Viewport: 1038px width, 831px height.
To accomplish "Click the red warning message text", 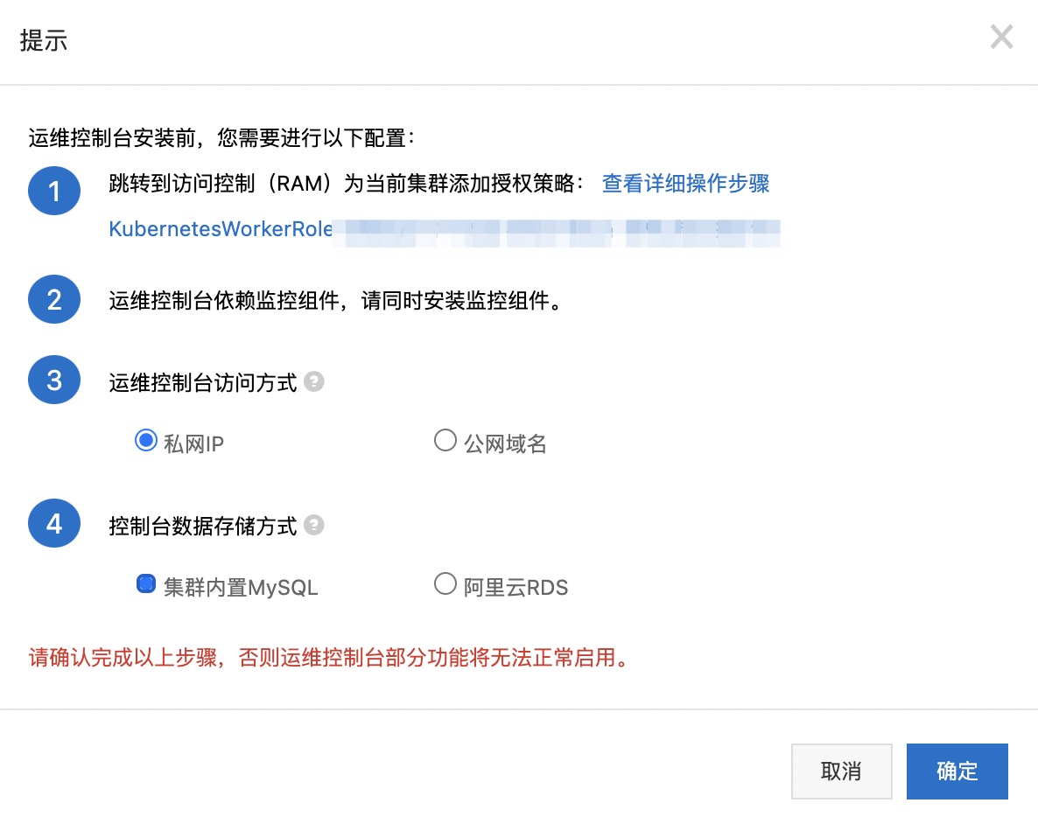I will pos(329,658).
